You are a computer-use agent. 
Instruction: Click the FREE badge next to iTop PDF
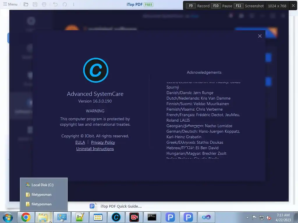(148, 5)
